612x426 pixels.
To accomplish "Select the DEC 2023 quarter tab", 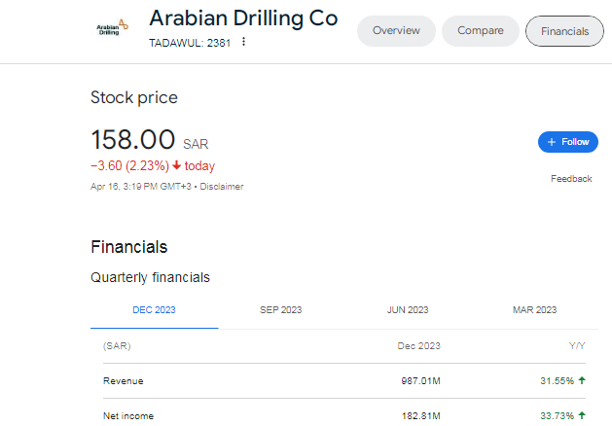I will tap(154, 310).
